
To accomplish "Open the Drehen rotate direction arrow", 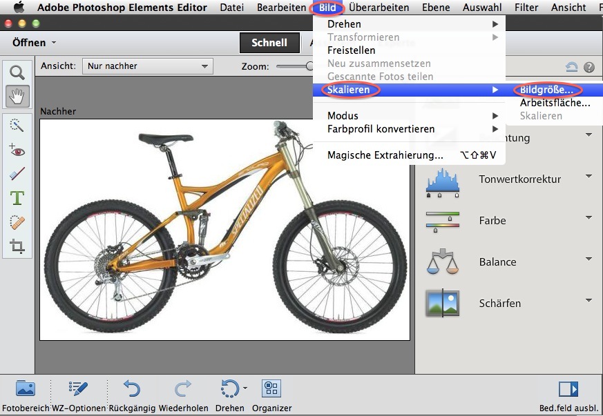I will 245,388.
